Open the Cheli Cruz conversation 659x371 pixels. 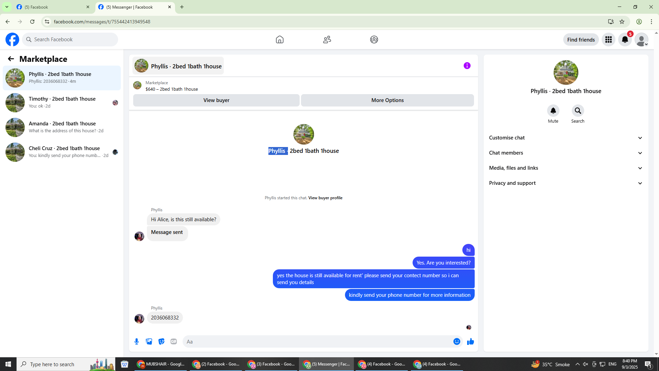[62, 152]
